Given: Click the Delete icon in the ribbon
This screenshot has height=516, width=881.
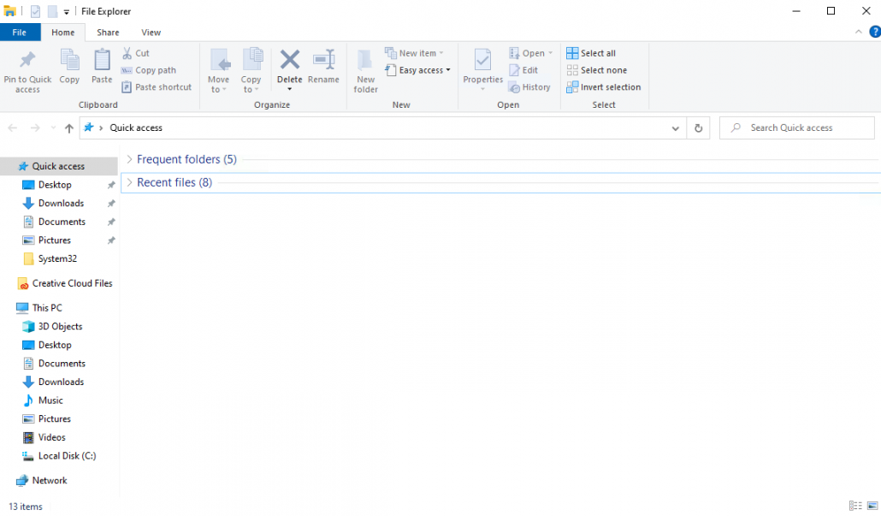Looking at the screenshot, I should (x=290, y=61).
